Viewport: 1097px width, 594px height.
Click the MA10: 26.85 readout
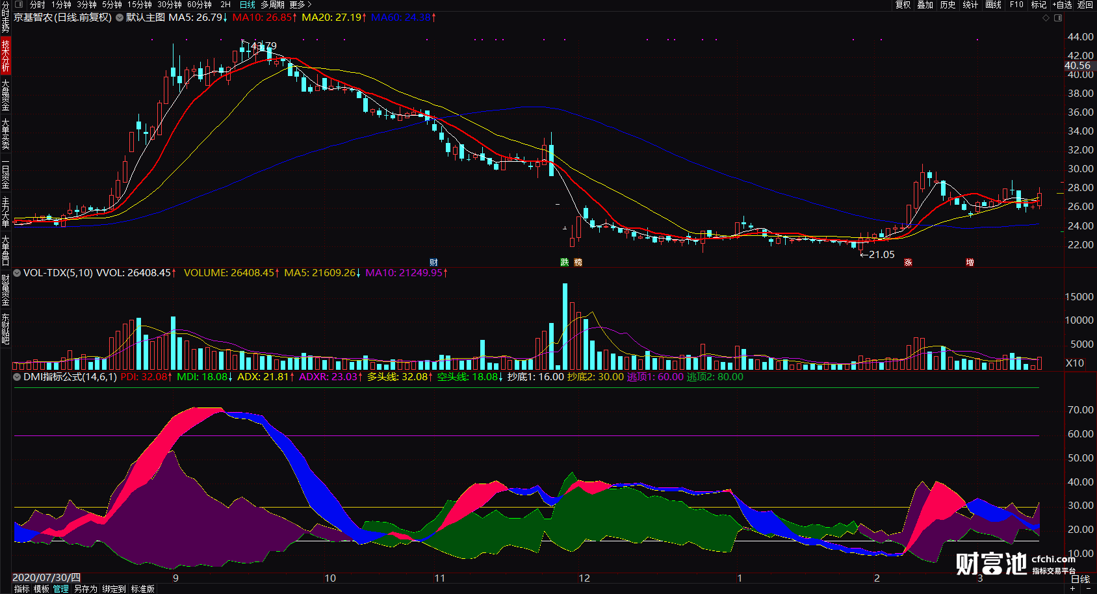point(265,18)
